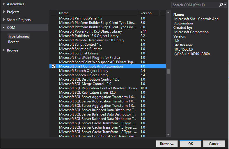
Task: Confirm with the OK button
Action: tap(190, 143)
